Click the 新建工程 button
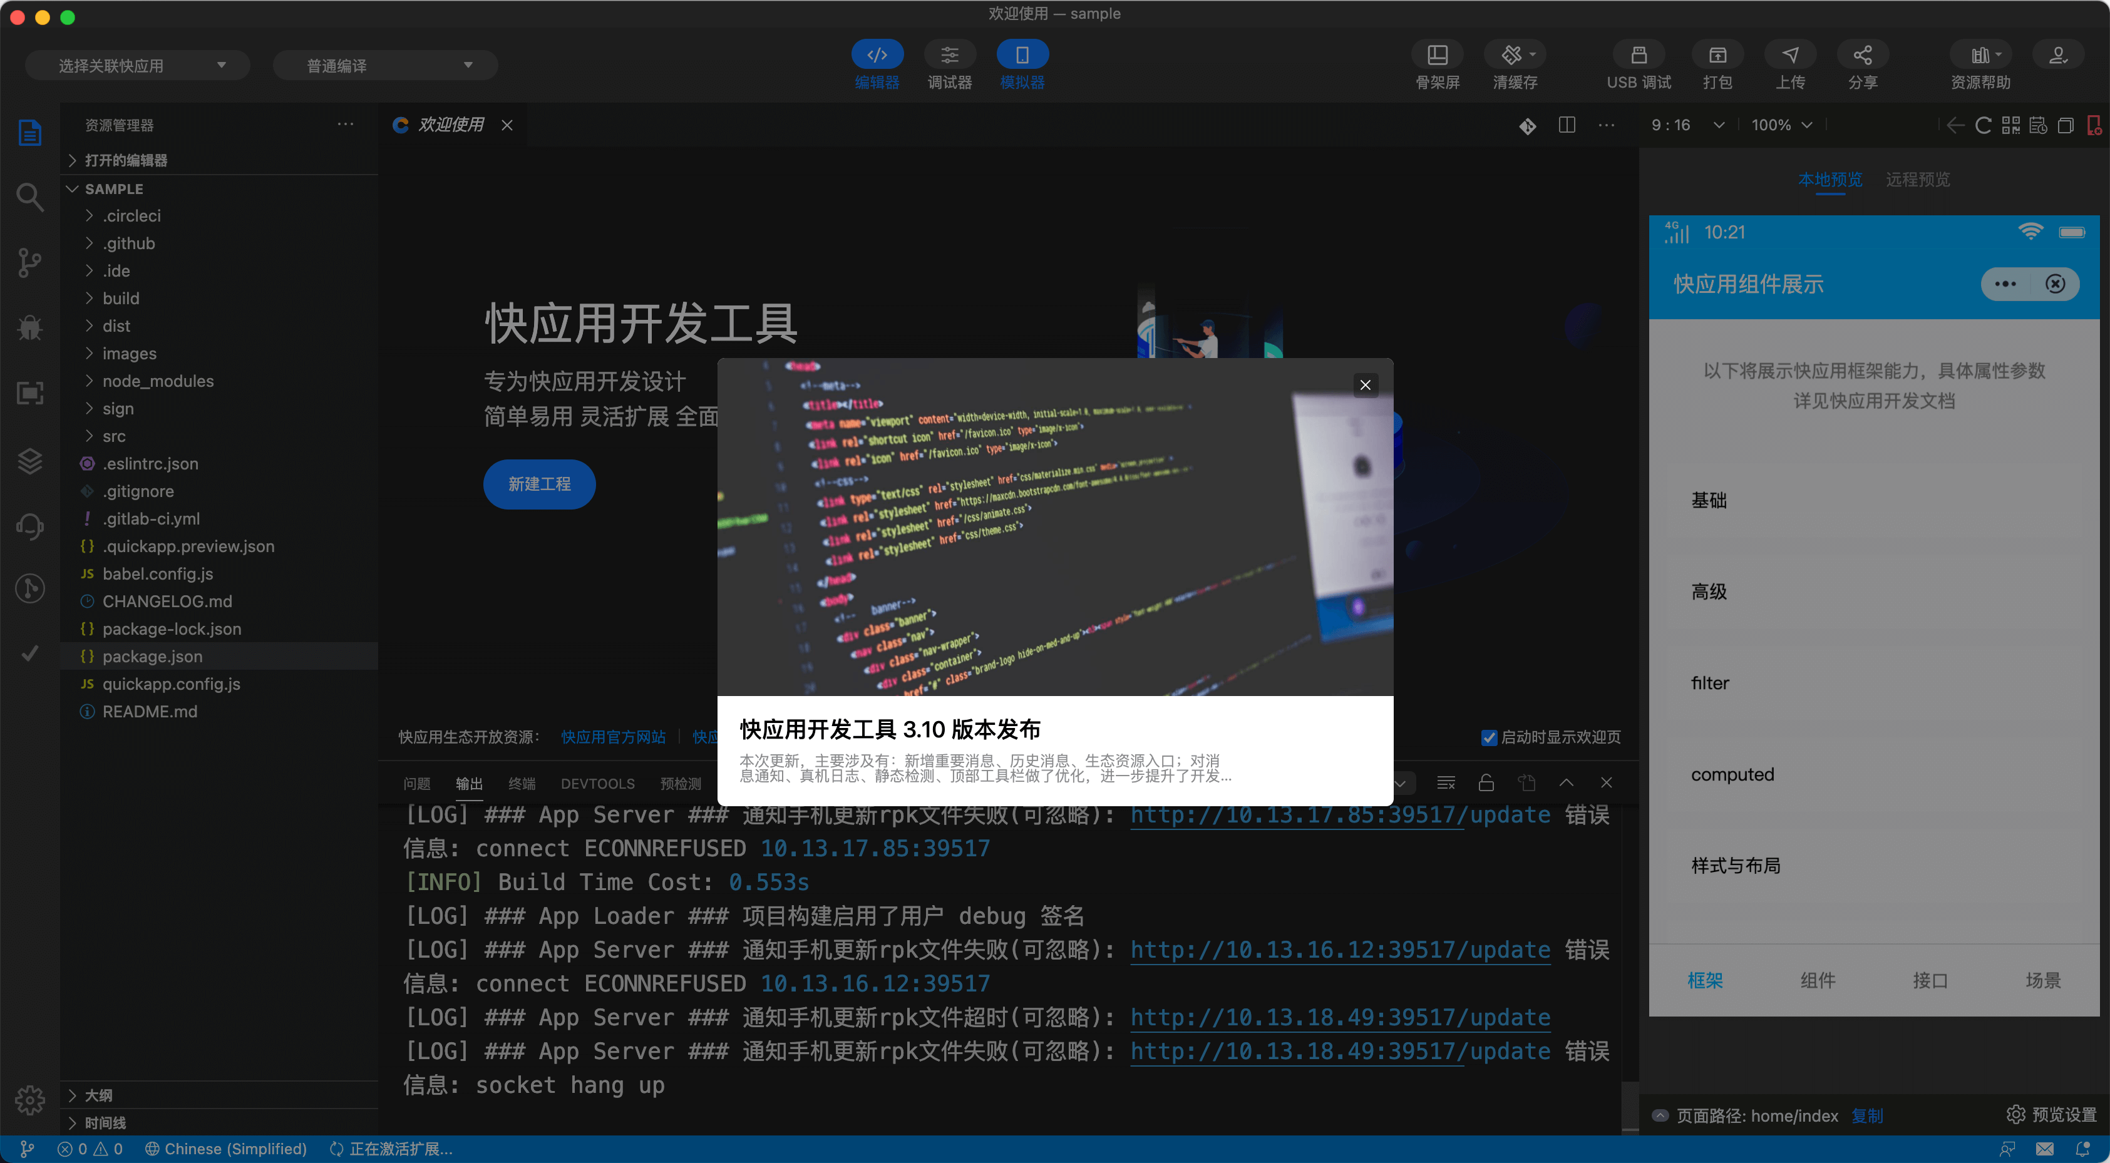This screenshot has height=1163, width=2110. 539,484
